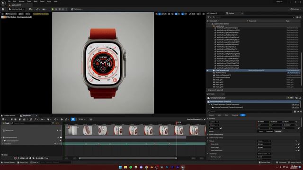This screenshot has height=170, width=303.
Task: Toggle the blue snapping magnet button
Action: [73, 119]
